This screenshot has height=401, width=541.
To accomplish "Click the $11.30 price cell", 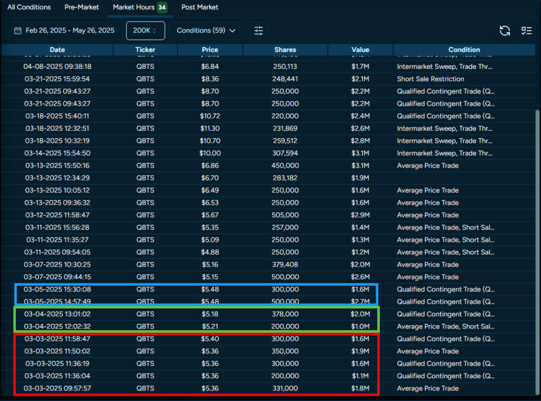I will click(210, 129).
